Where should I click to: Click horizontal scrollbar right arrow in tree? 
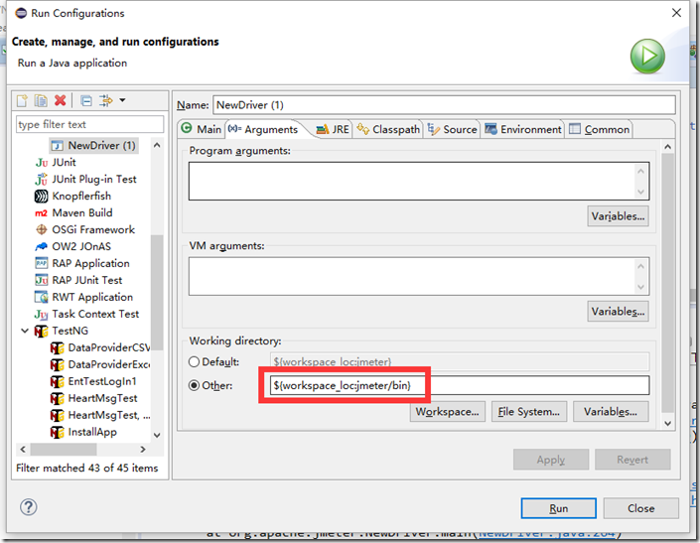pos(143,450)
